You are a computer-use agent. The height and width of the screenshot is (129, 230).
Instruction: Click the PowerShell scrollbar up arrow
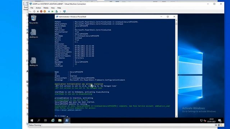coord(176,20)
